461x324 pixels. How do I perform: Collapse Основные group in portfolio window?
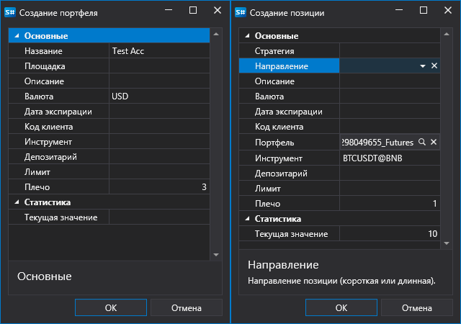[x=17, y=35]
